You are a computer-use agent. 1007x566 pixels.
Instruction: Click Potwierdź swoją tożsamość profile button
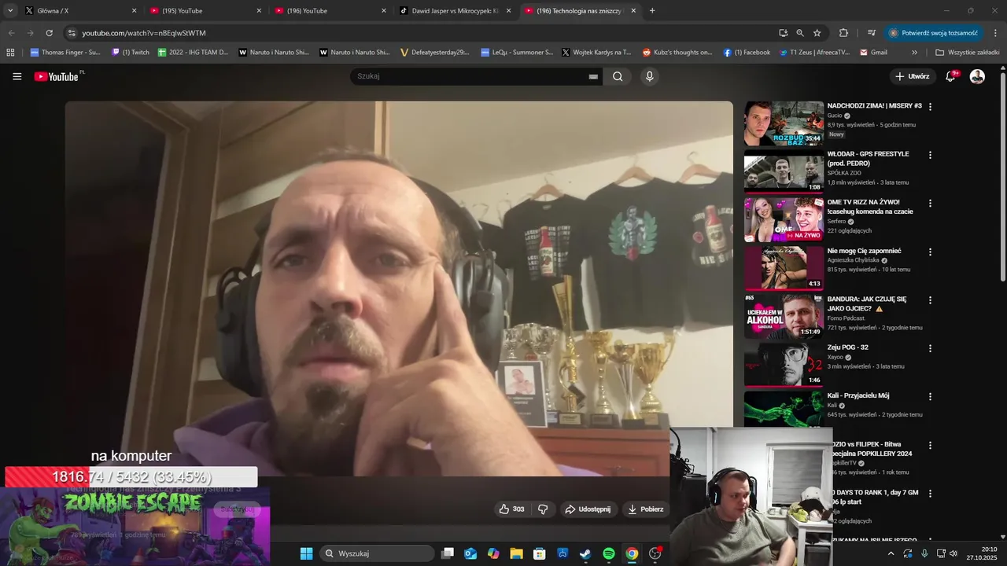point(933,33)
